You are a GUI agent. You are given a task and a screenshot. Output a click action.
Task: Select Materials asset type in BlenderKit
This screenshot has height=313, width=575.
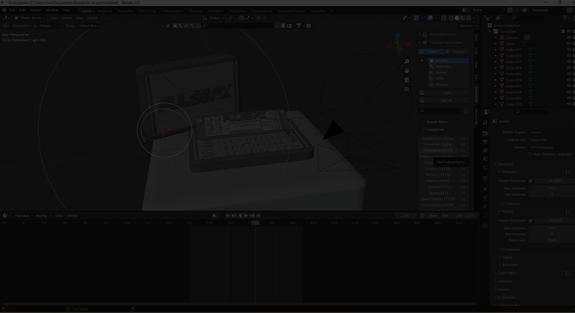click(x=448, y=66)
